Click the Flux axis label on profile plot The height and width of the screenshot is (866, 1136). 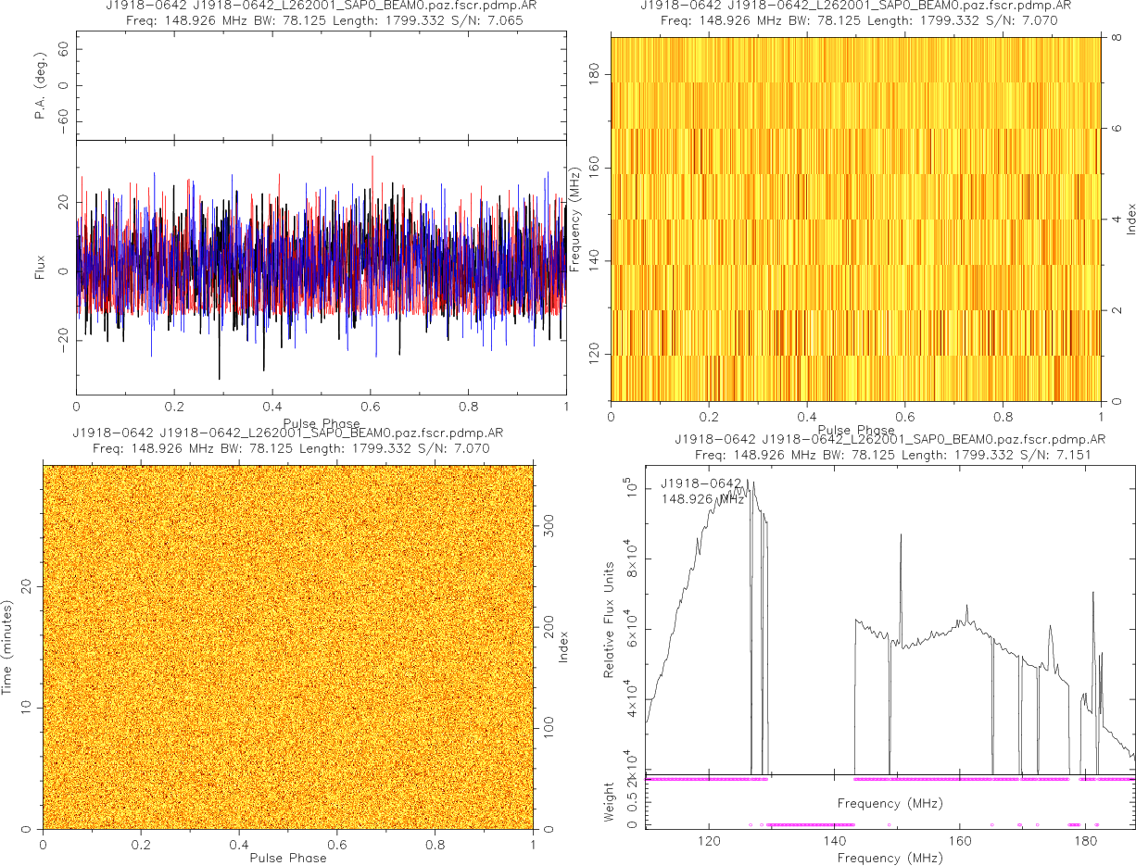39,270
